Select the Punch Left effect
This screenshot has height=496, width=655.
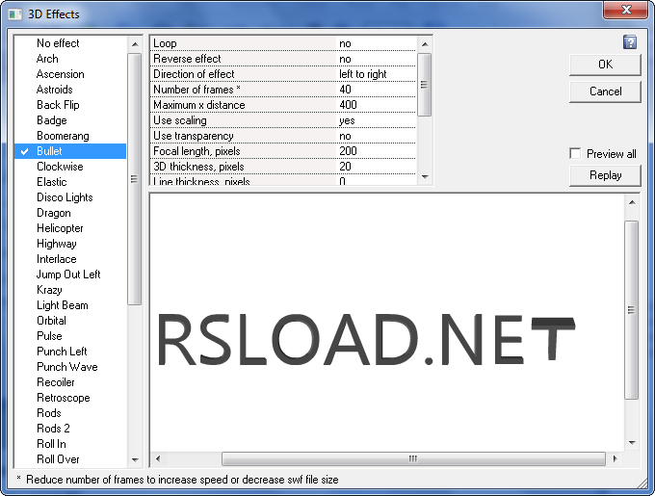[70, 352]
